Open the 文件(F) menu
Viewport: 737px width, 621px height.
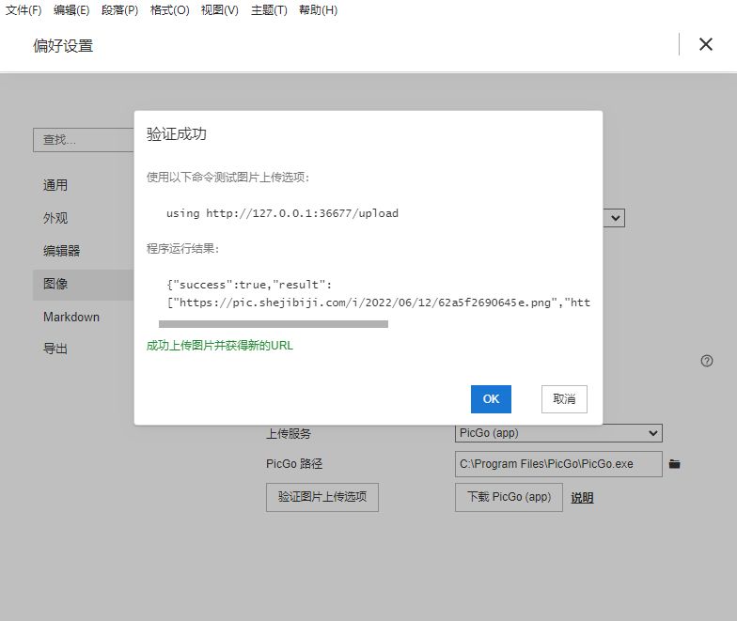point(24,10)
